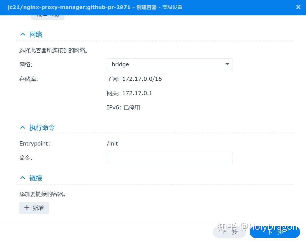Image resolution: width=306 pixels, height=241 pixels.
Task: Click 上一步 to go back
Action: click(229, 232)
